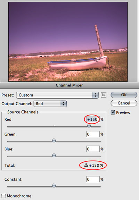The width and height of the screenshot is (139, 200).
Task: Click the Blue slider handle
Action: pyautogui.click(x=54, y=155)
